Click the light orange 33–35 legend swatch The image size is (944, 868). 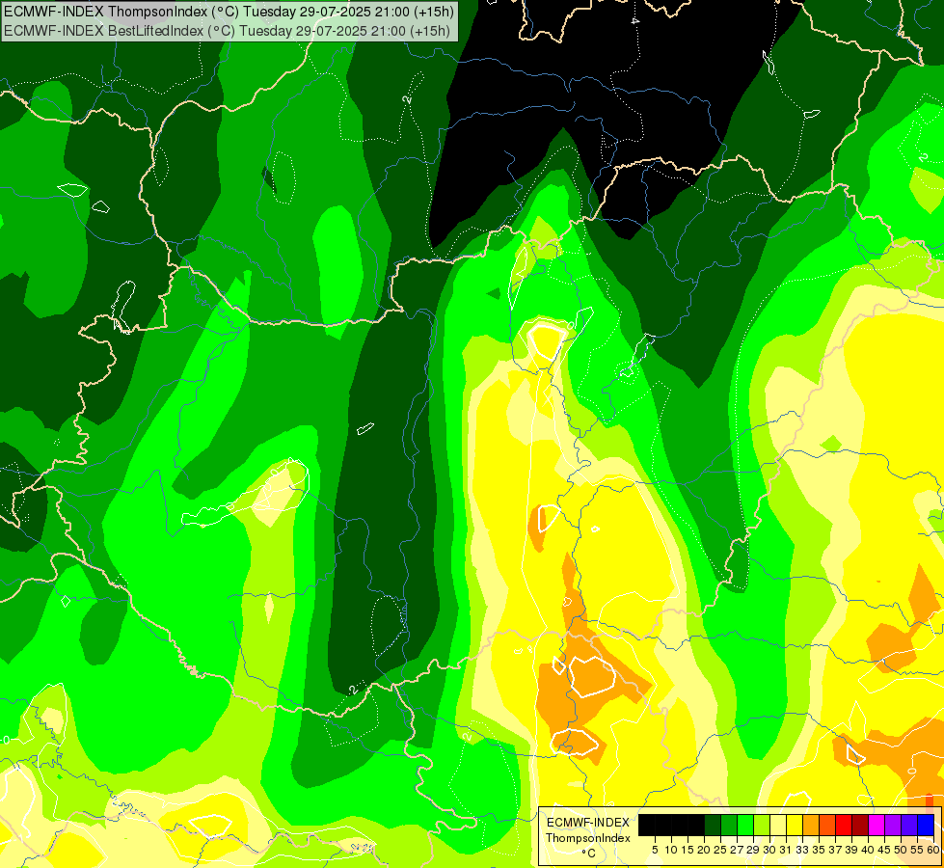811,825
